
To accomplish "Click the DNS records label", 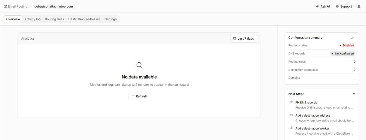I will coord(297,54).
